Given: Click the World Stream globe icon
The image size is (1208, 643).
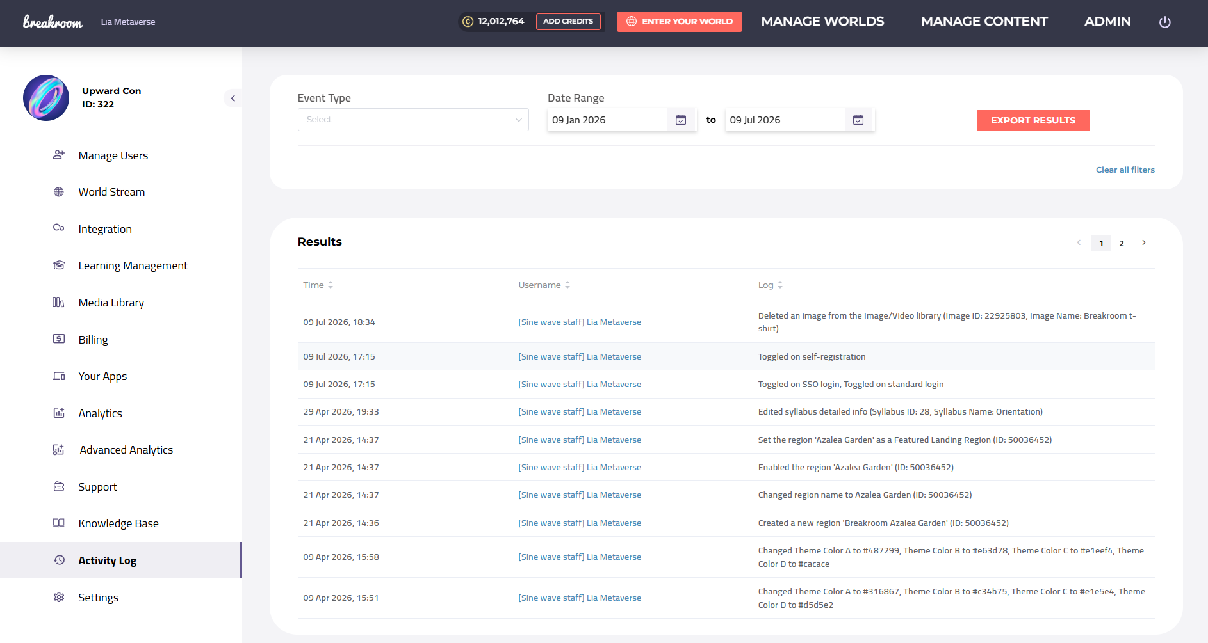Looking at the screenshot, I should tap(59, 192).
